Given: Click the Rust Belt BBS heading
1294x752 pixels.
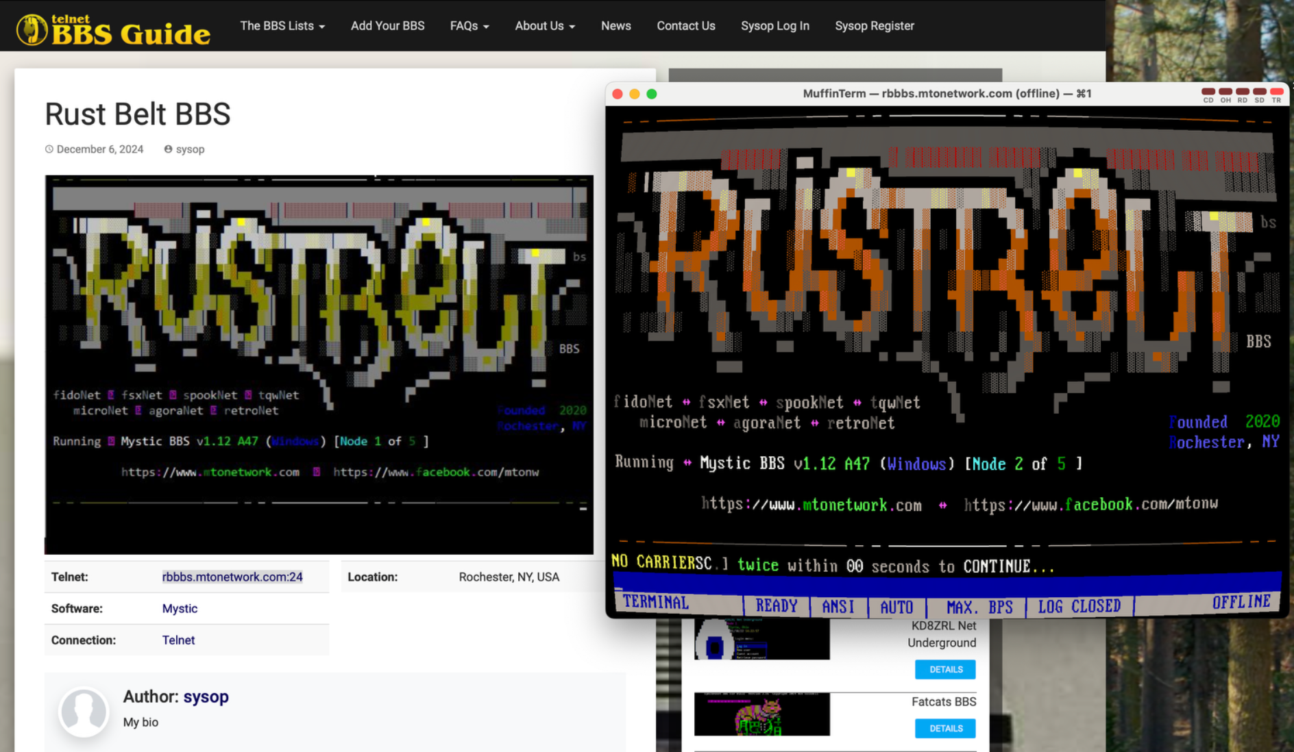Looking at the screenshot, I should pos(138,114).
